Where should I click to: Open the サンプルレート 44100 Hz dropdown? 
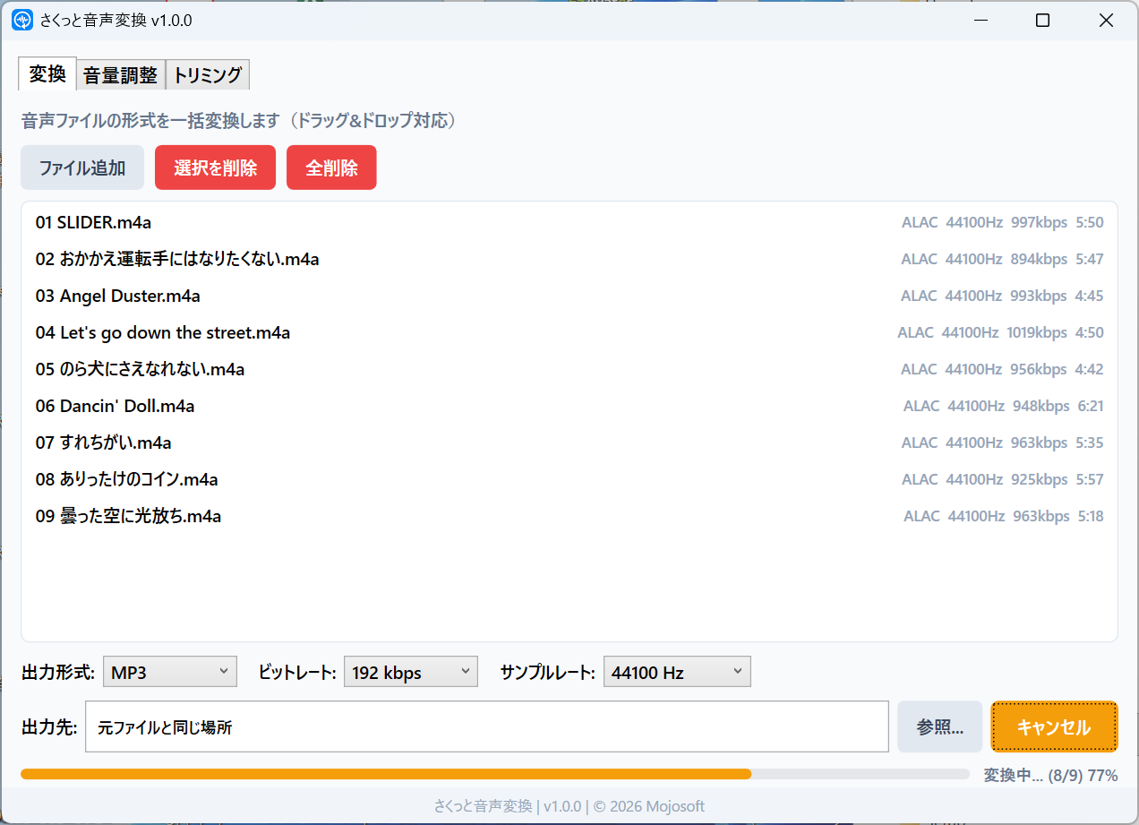[x=677, y=672]
